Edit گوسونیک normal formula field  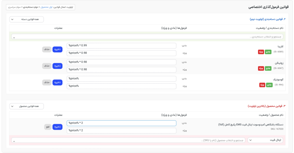click(121, 79)
